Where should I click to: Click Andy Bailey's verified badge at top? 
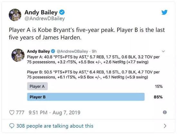tap(62, 12)
